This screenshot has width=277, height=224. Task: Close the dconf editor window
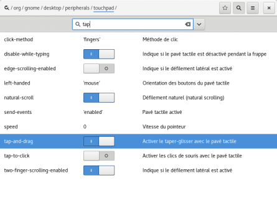[x=269, y=8]
